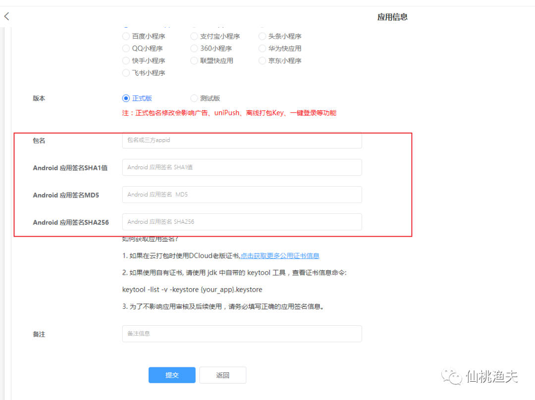The width and height of the screenshot is (535, 400).
Task: Click the 包名 input field
Action: [242, 140]
